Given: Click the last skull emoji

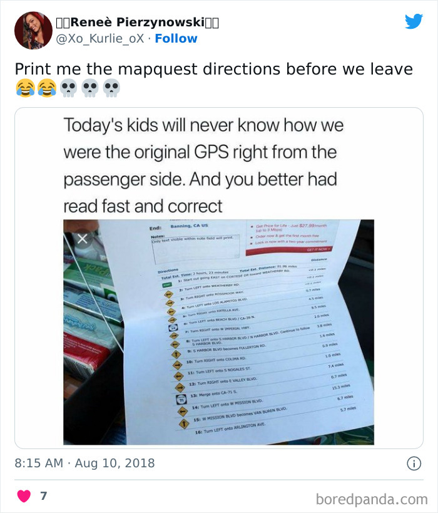Looking at the screenshot, I should (111, 88).
